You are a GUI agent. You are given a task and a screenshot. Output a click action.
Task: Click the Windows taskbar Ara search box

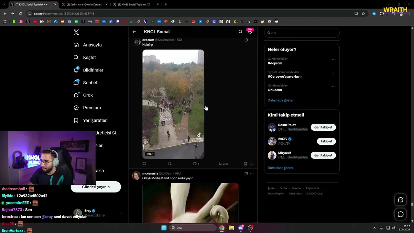pyautogui.click(x=193, y=228)
